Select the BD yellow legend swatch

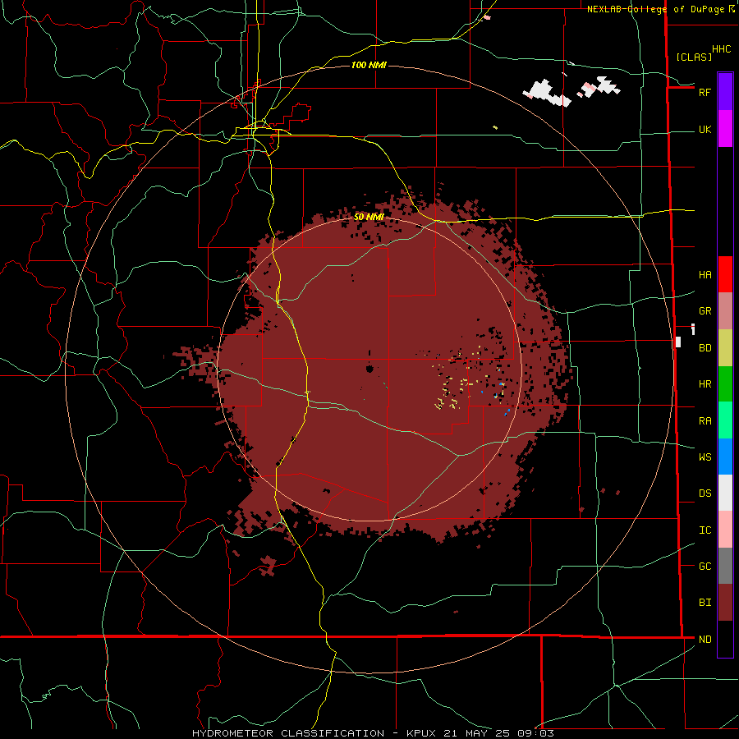click(725, 348)
